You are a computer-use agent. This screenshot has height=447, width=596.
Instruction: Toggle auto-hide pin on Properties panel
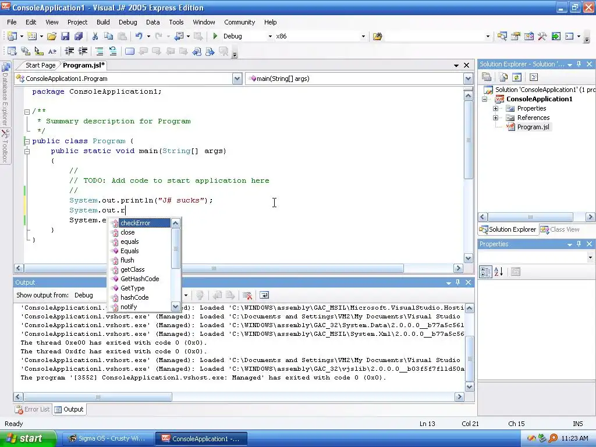coord(579,244)
